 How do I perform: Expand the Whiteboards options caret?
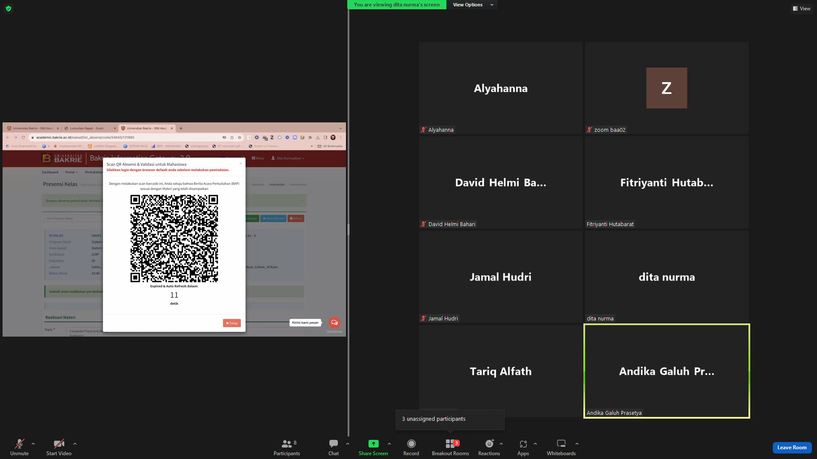(577, 444)
